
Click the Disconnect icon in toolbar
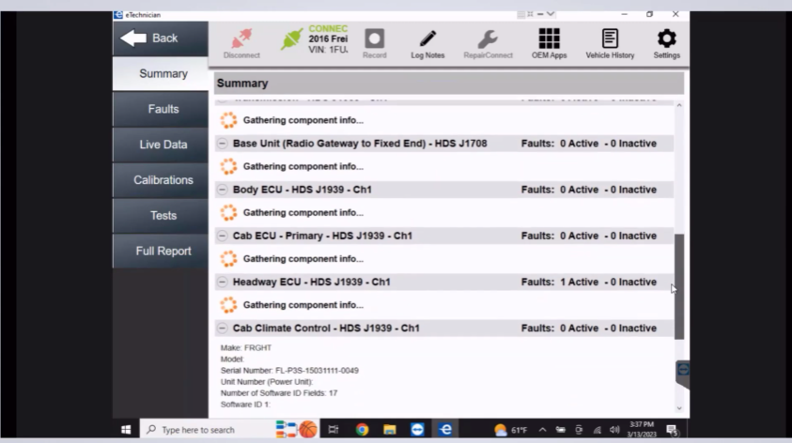(241, 43)
